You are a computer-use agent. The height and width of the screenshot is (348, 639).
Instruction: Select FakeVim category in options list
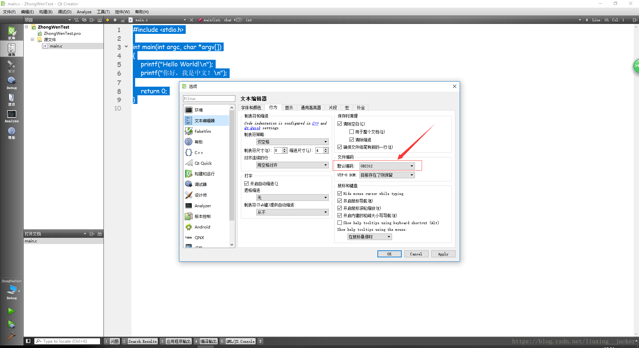point(206,131)
